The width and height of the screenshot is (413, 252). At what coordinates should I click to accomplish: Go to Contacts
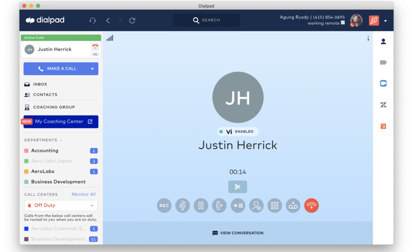(x=45, y=95)
